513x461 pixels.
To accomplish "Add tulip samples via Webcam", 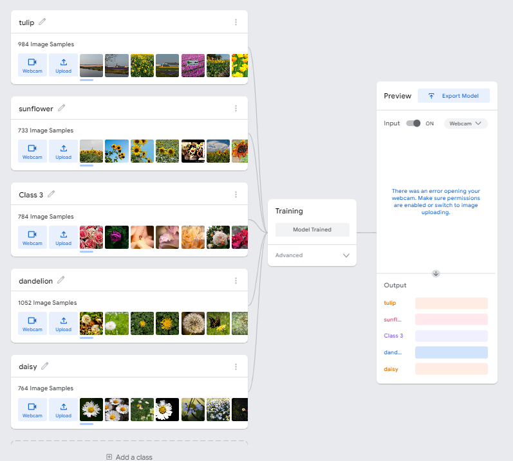I will [x=32, y=66].
